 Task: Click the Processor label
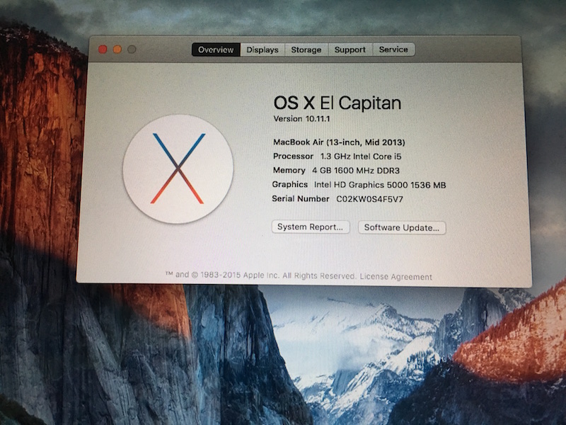coord(293,156)
